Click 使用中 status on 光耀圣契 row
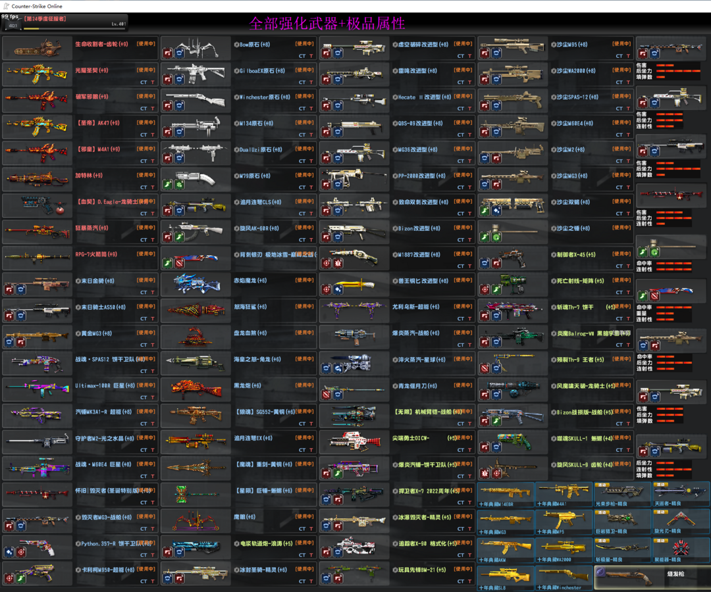Viewport: 711px width, 592px height. [x=146, y=70]
